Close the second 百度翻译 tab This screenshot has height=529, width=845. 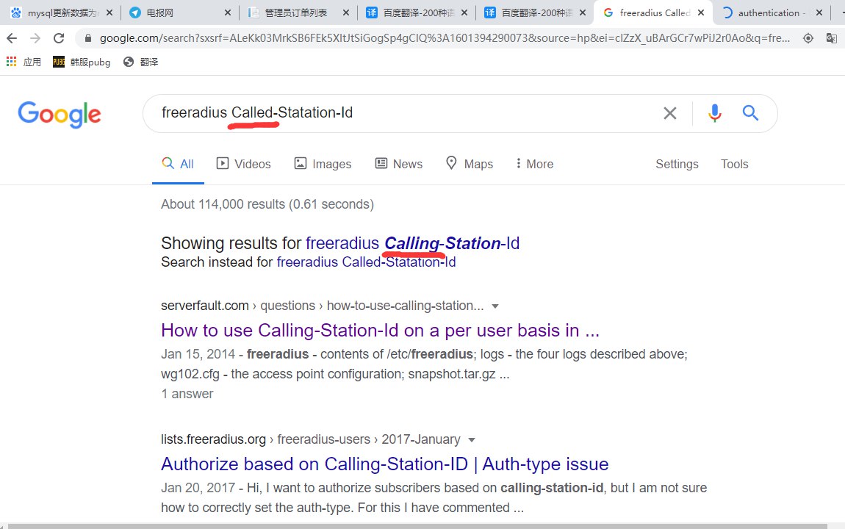pos(583,12)
